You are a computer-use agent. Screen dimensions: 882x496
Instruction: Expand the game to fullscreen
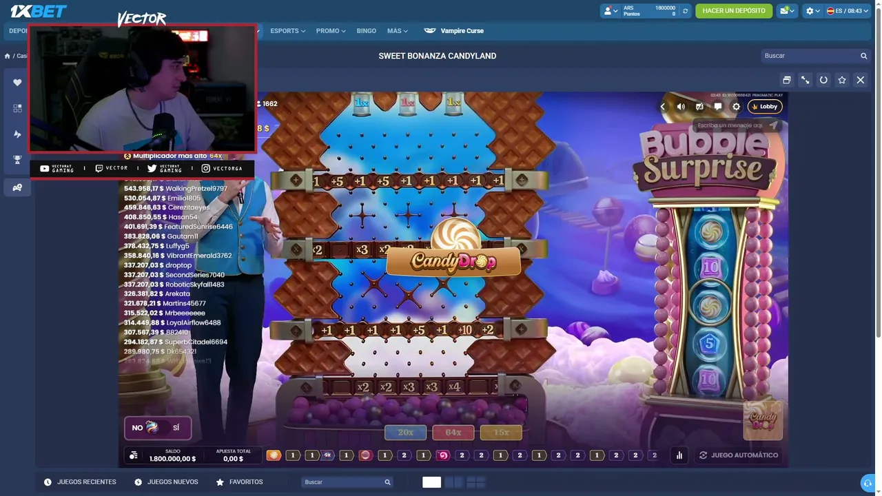pos(805,80)
